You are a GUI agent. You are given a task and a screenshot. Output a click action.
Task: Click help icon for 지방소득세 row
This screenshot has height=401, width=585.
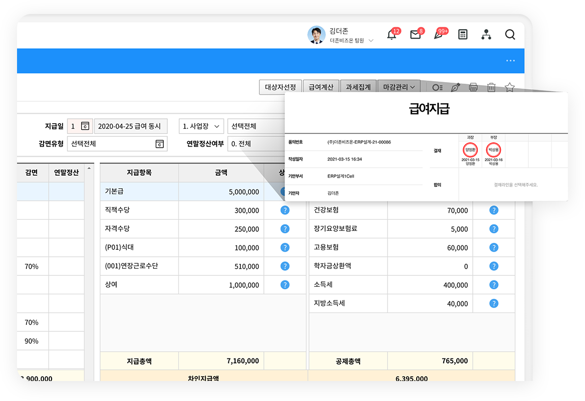(x=494, y=304)
